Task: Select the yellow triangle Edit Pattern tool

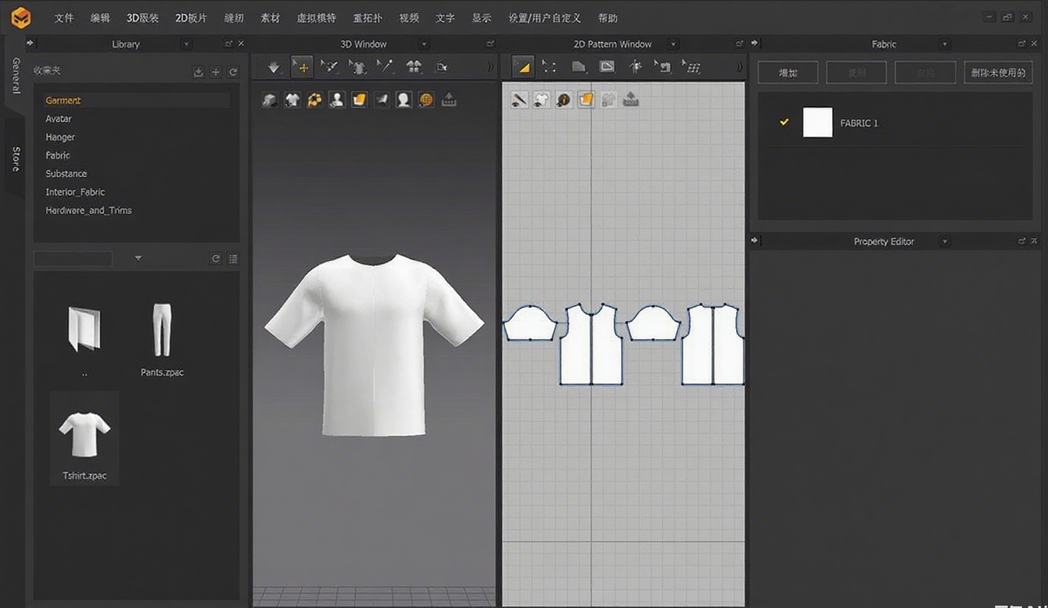Action: pyautogui.click(x=523, y=68)
